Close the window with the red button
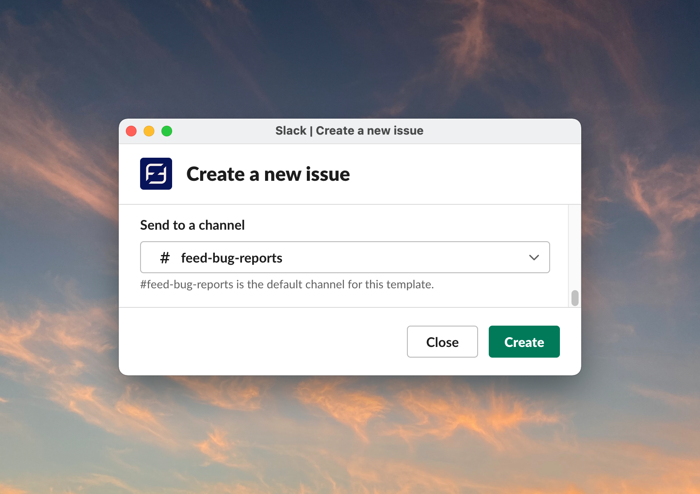The width and height of the screenshot is (700, 494). (131, 131)
